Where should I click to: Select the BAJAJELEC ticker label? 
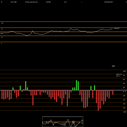tap(109, 2)
